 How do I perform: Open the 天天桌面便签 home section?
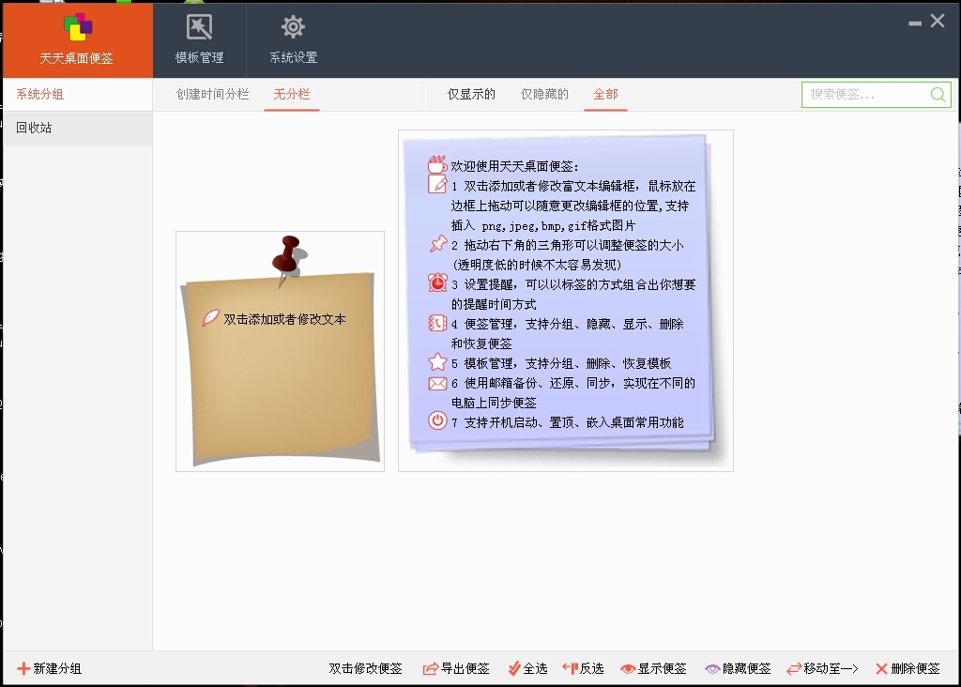pyautogui.click(x=77, y=40)
